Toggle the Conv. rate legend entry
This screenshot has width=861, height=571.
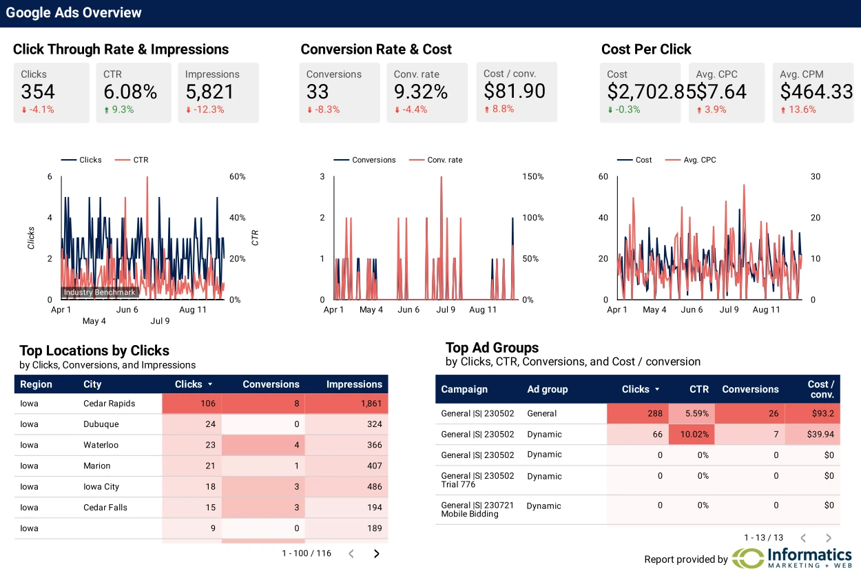point(435,160)
